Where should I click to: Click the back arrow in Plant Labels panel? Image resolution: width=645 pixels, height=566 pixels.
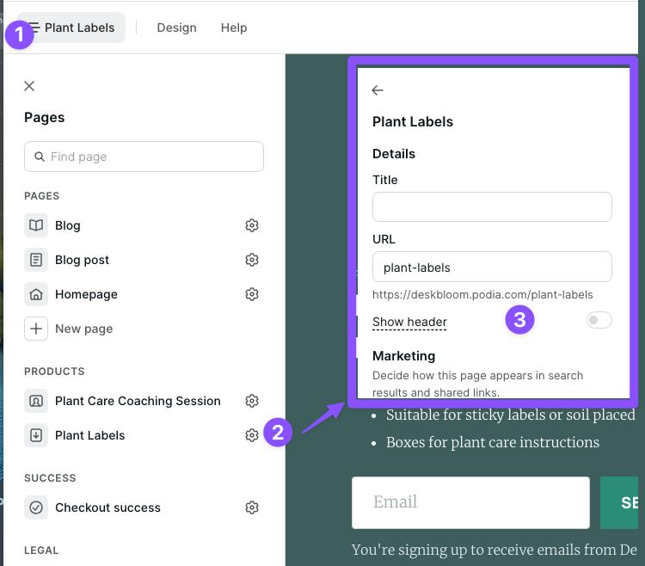(x=378, y=90)
